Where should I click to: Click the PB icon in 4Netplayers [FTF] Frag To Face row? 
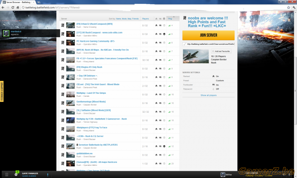(160, 129)
